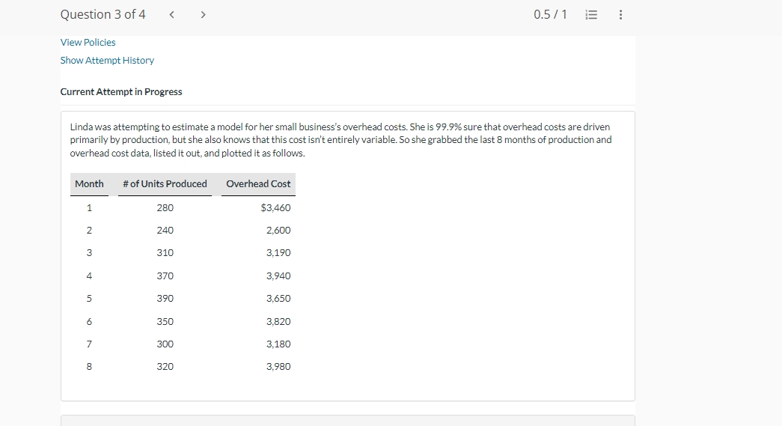Click the 0.5 / 1 score
This screenshot has width=782, height=426.
(x=550, y=14)
